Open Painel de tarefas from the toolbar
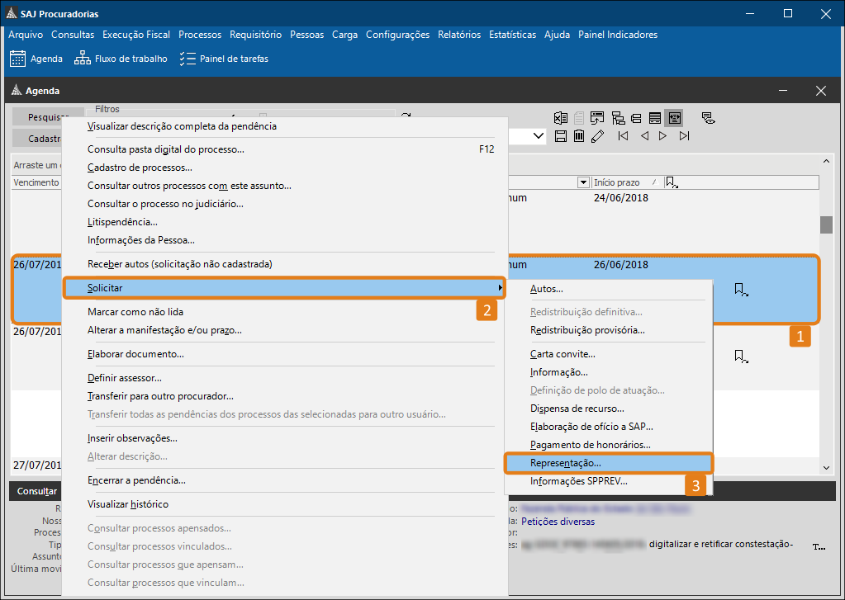845x600 pixels. click(x=224, y=59)
